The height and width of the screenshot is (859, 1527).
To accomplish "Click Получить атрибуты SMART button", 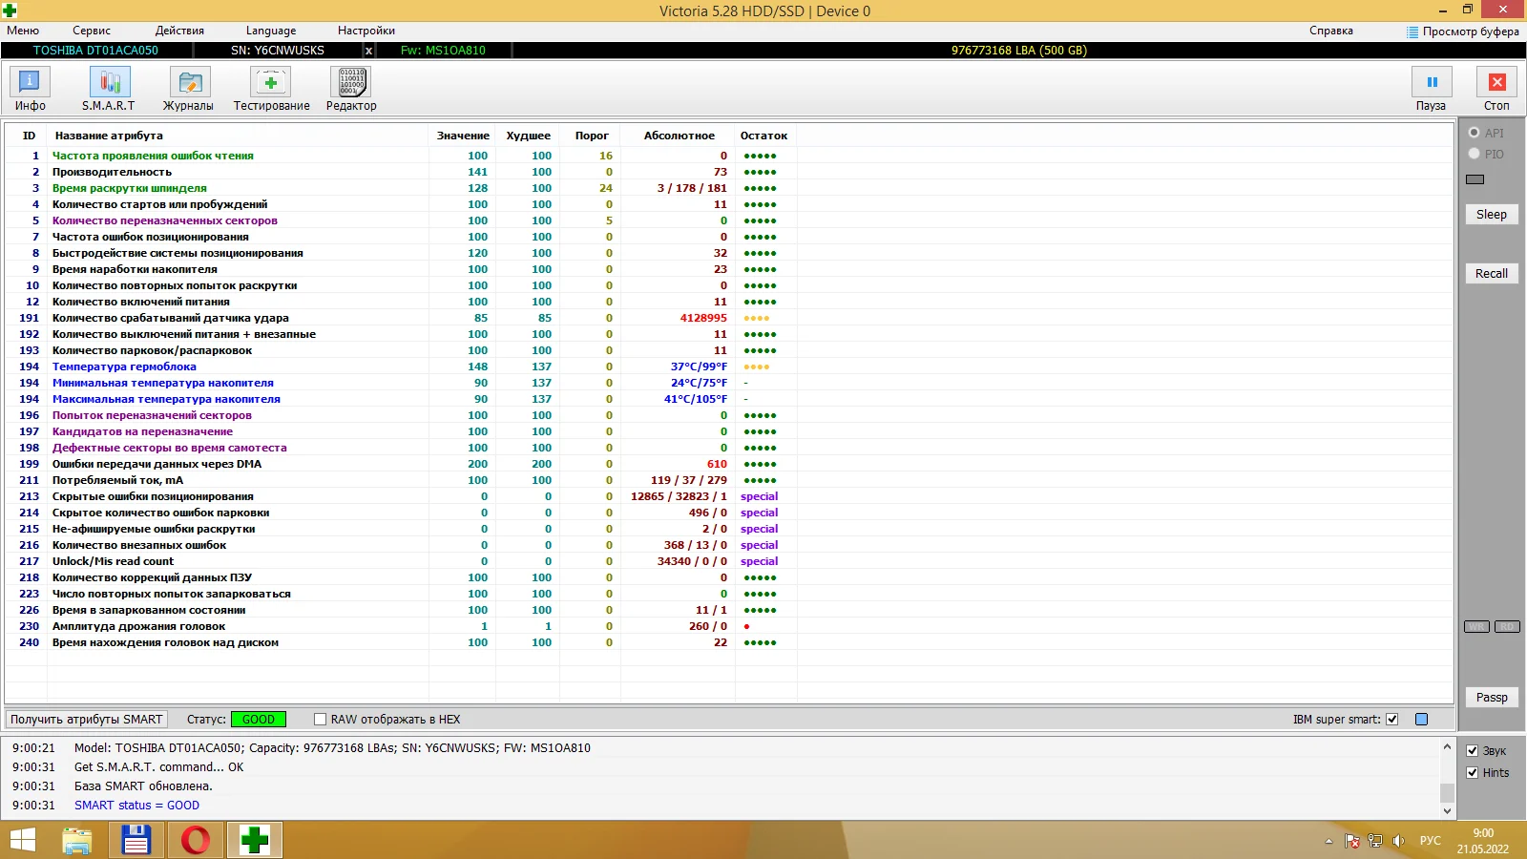I will [x=87, y=720].
